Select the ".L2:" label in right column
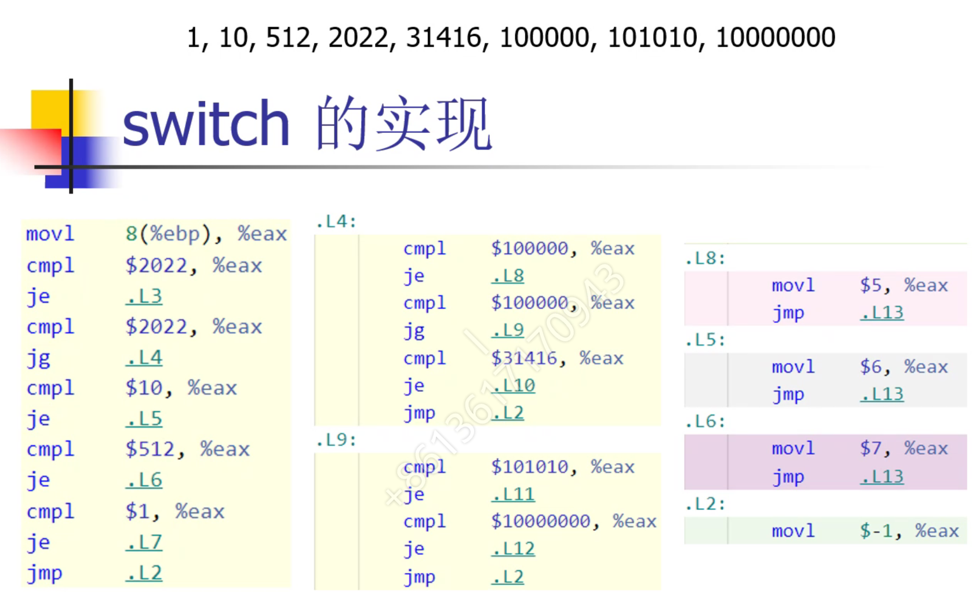 (x=705, y=504)
